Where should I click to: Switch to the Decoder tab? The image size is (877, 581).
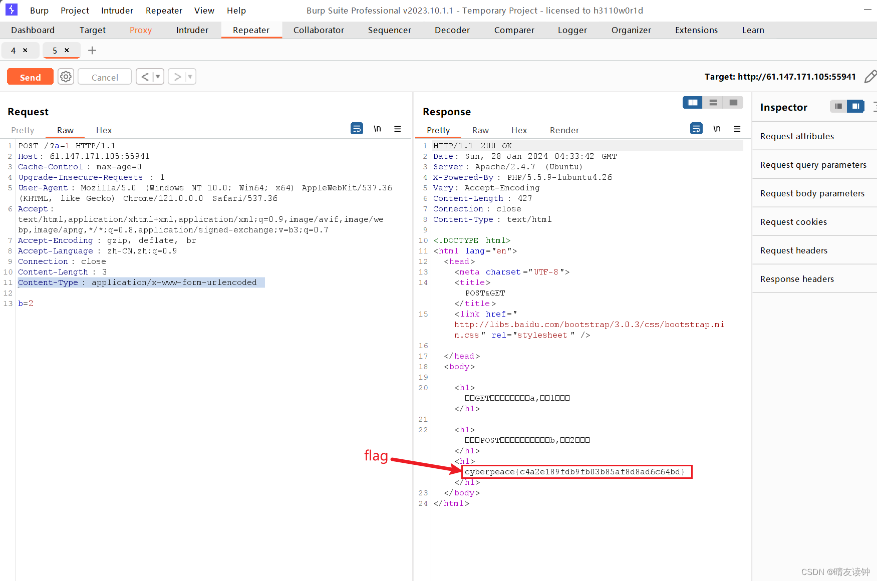click(x=452, y=30)
